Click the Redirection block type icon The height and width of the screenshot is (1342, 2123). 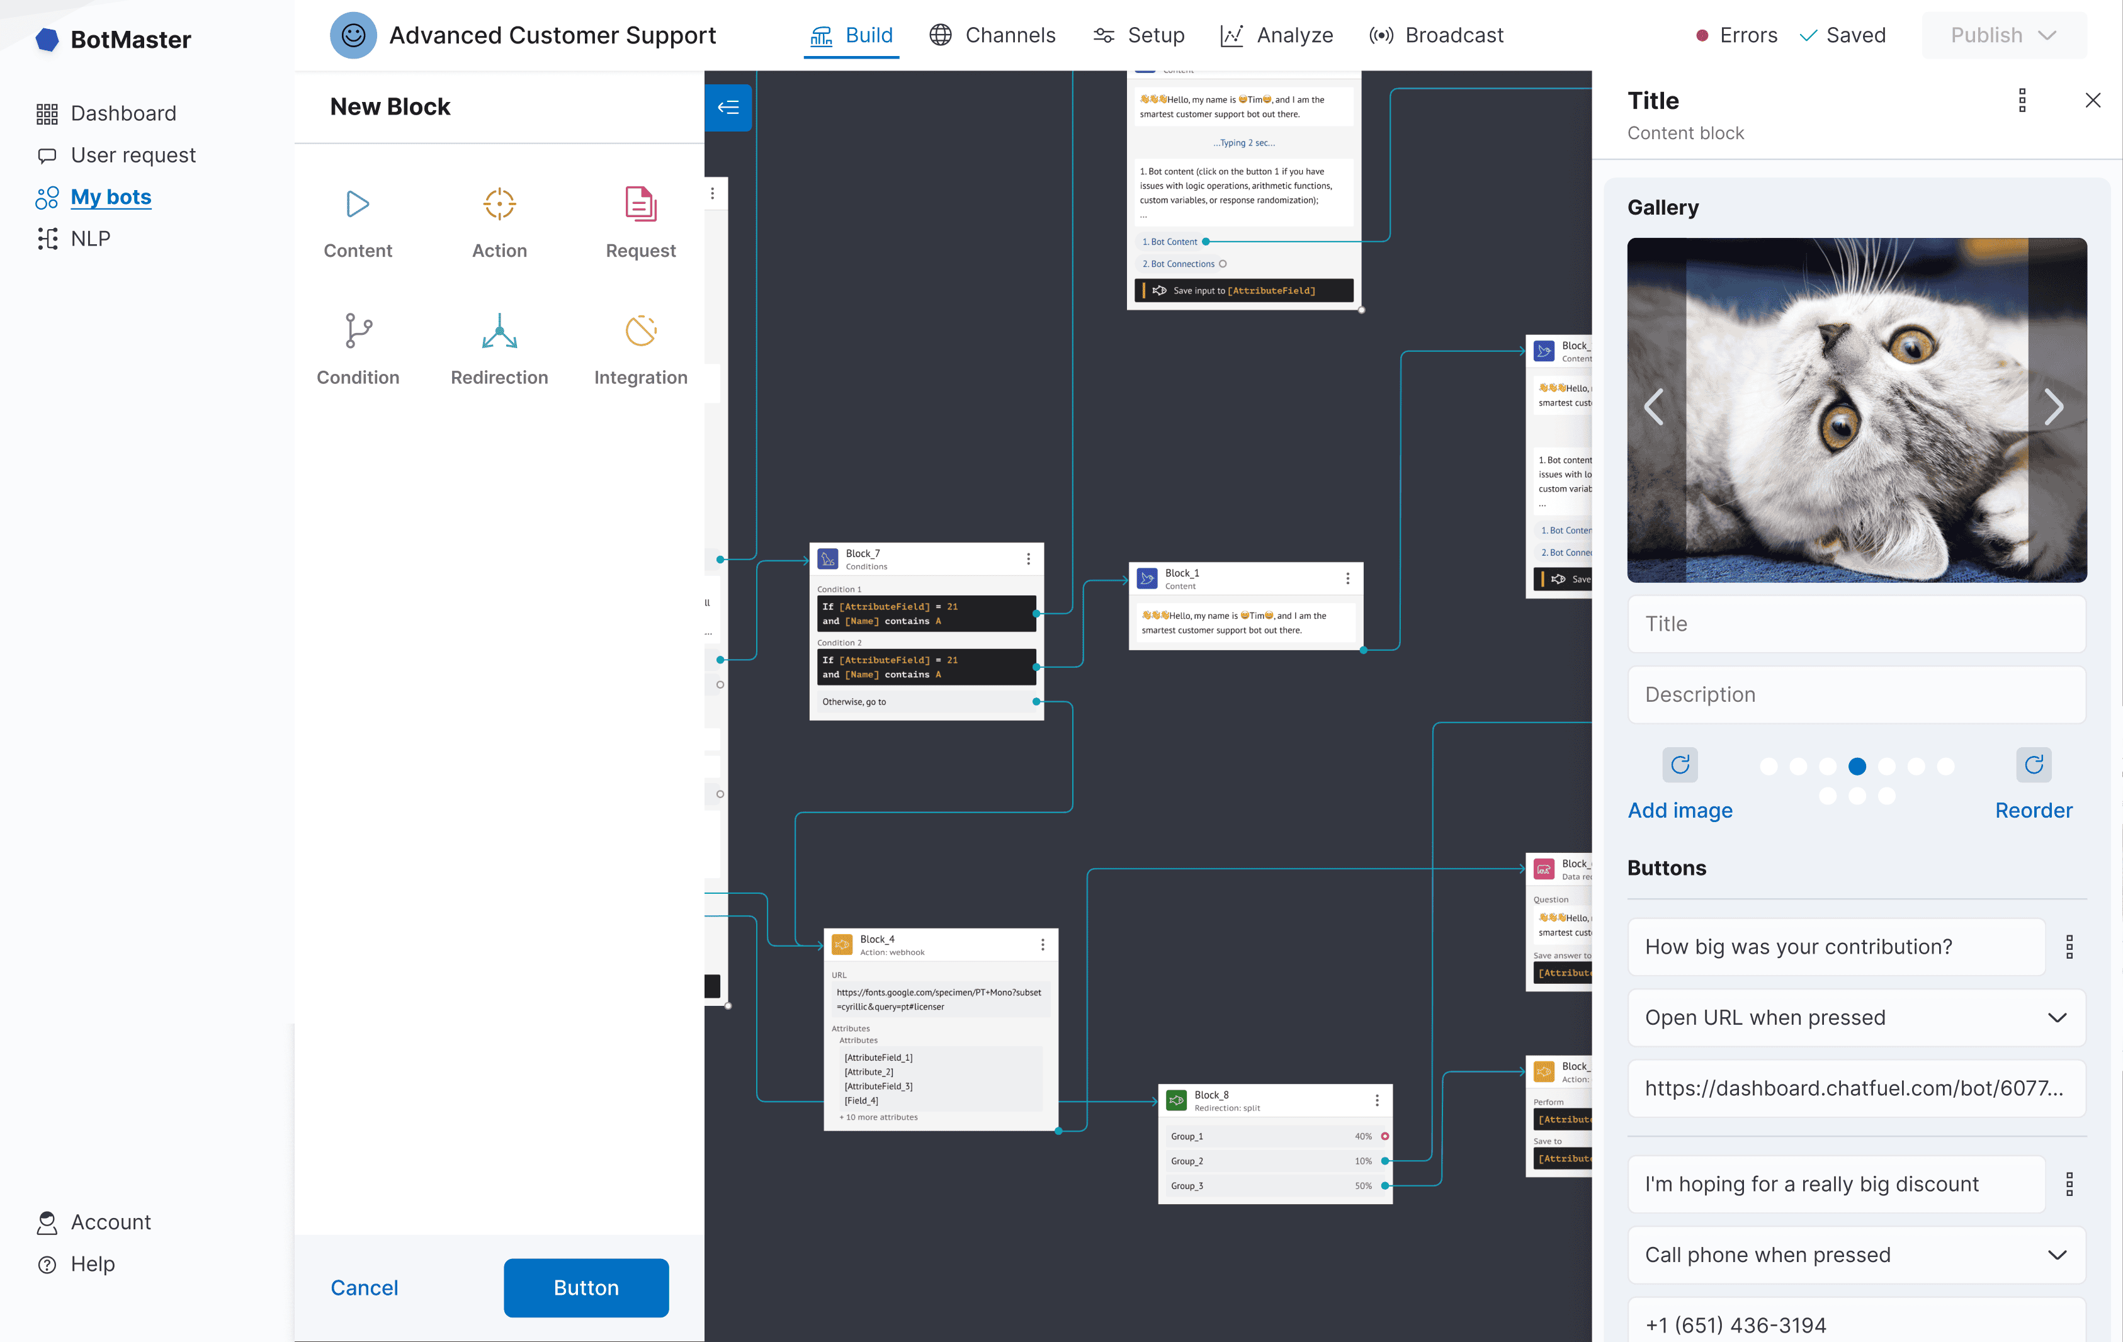498,329
